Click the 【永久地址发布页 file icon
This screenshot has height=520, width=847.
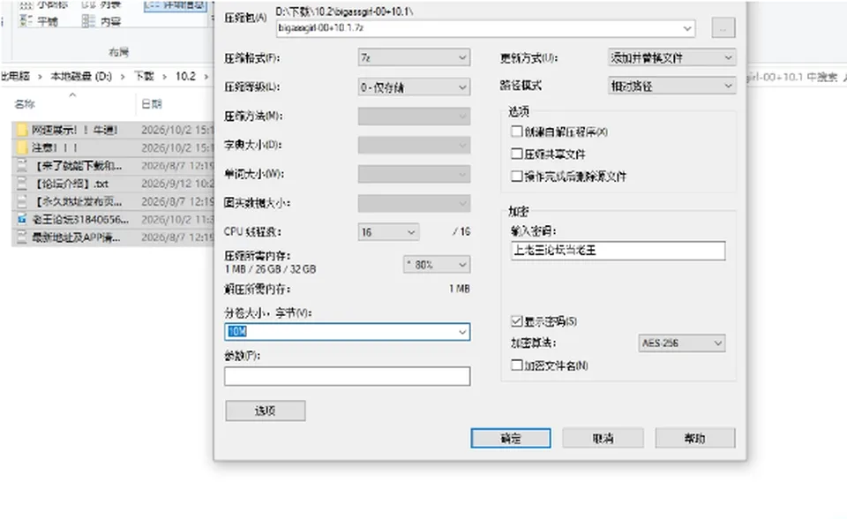(x=22, y=201)
